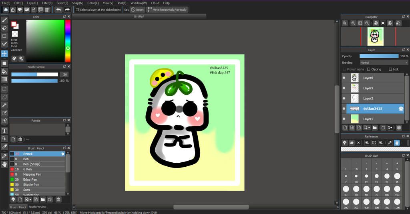This screenshot has width=410, height=214.
Task: Check 'Select a layer at the clicked point'
Action: point(77,10)
